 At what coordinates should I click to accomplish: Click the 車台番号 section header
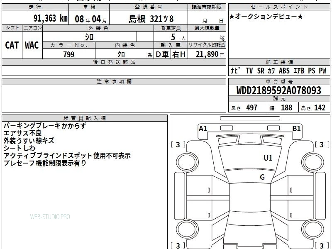[x=279, y=81]
